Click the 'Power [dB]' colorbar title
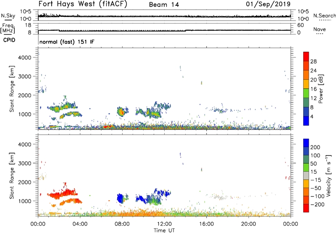 tap(321, 89)
